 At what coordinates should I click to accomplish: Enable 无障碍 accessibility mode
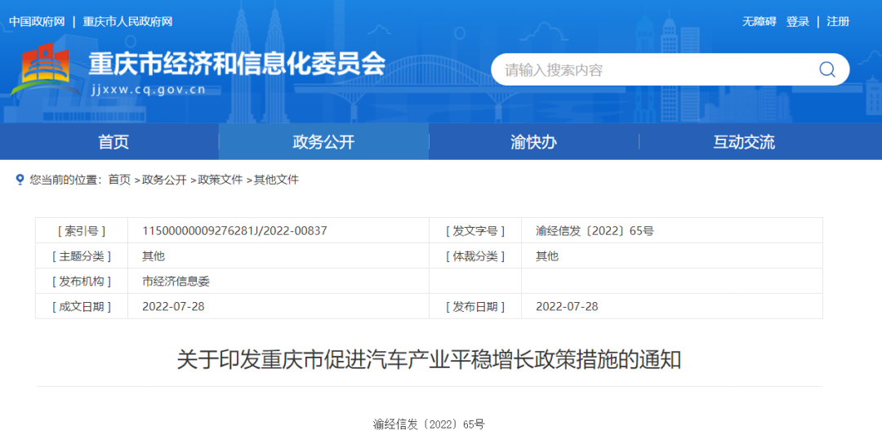click(x=759, y=21)
